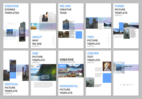
Task: Select the Creative Stories Templates cover card
Action: tap(16, 26)
